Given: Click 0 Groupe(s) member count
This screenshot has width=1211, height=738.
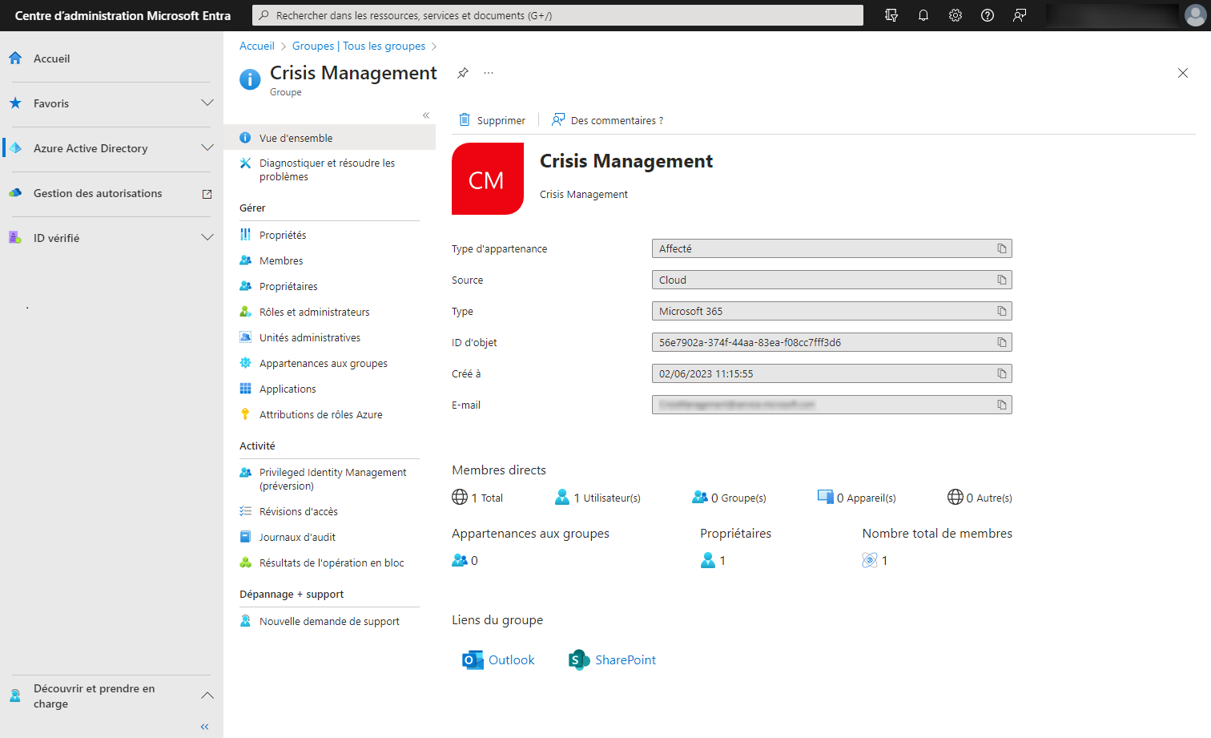Looking at the screenshot, I should click(729, 498).
